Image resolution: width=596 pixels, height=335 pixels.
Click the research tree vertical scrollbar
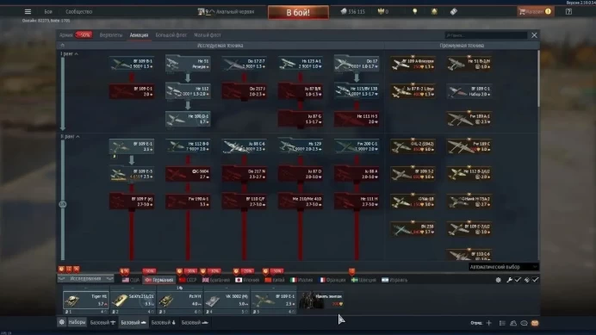(537, 78)
